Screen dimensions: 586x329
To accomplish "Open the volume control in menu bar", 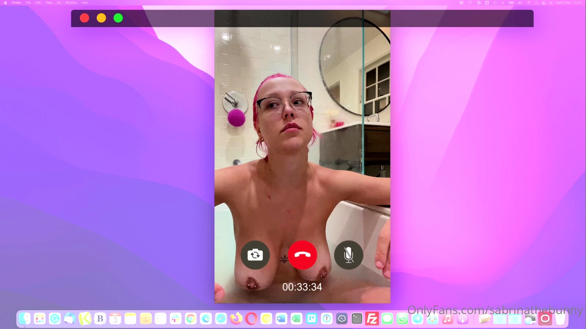I will pyautogui.click(x=520, y=3).
